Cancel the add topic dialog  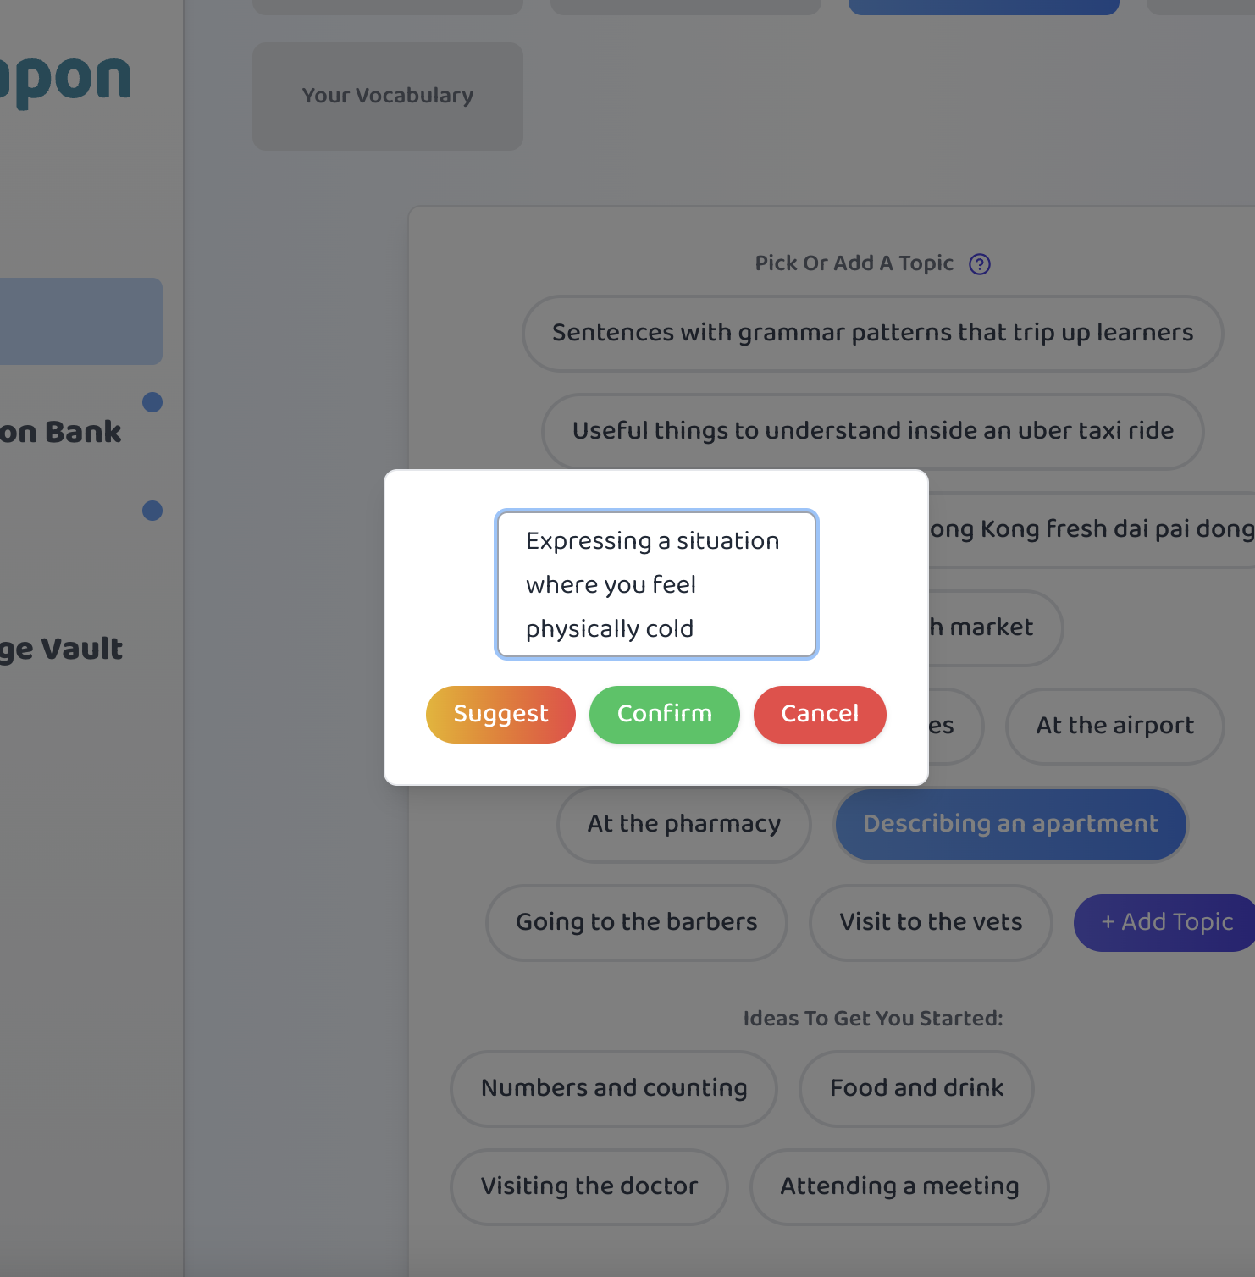point(820,714)
